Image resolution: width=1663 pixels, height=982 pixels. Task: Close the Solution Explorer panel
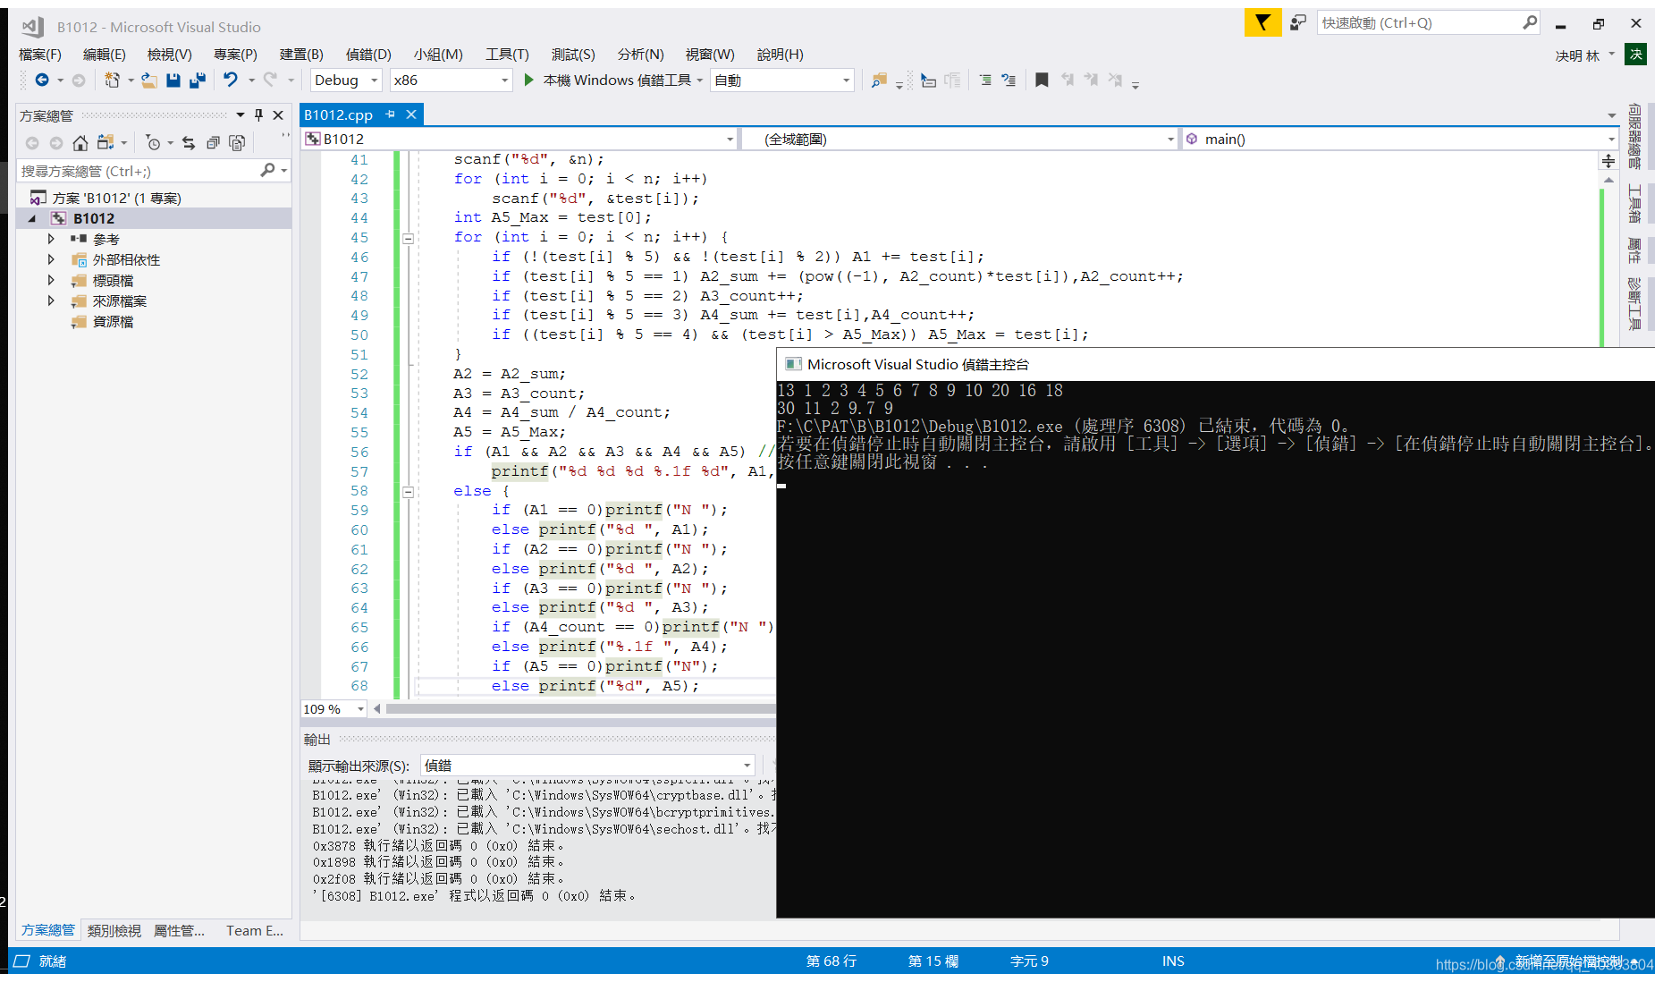click(278, 115)
